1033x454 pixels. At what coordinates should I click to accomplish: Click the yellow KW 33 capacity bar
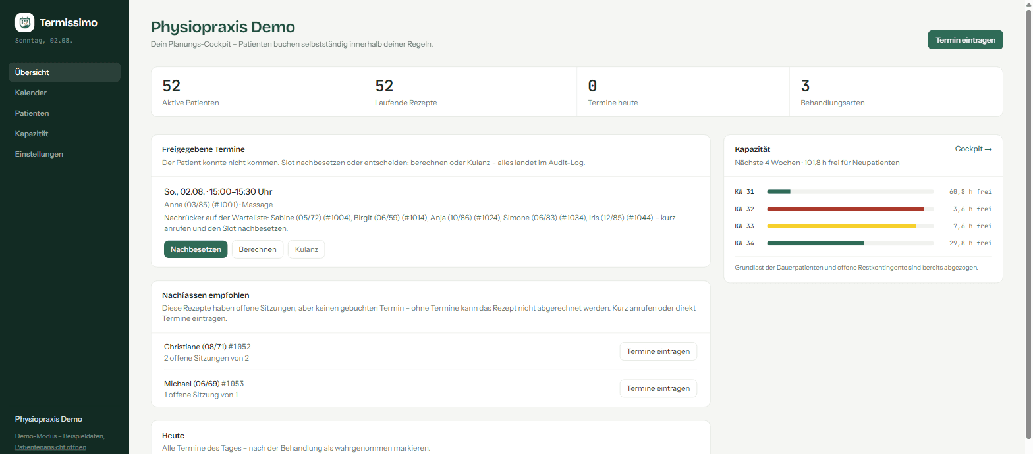pos(851,226)
